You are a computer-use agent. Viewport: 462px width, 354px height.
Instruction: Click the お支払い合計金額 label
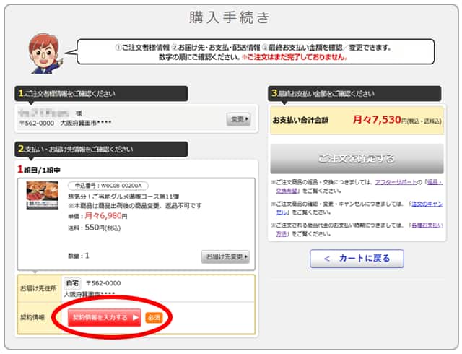300,120
